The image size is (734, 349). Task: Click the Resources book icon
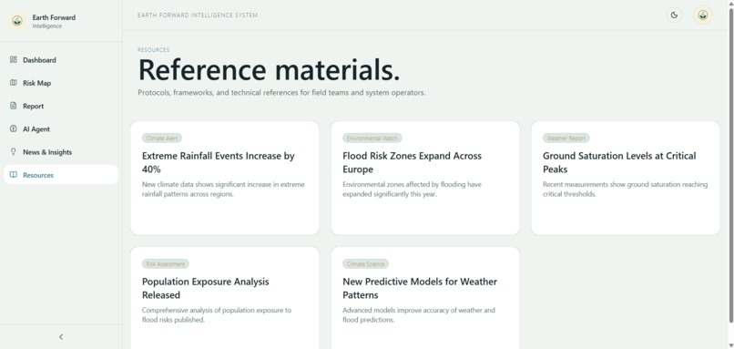pos(13,175)
